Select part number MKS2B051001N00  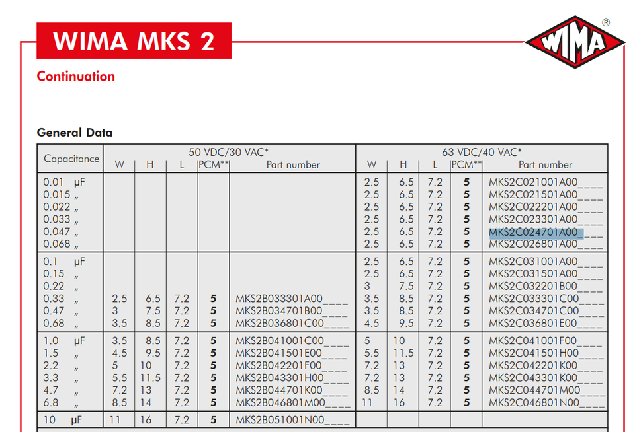[x=280, y=420]
